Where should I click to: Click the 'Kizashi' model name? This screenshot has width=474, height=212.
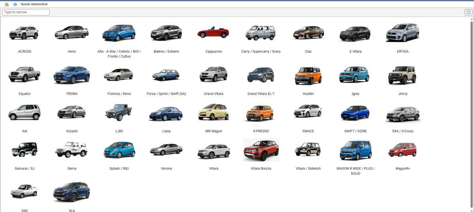(x=72, y=131)
